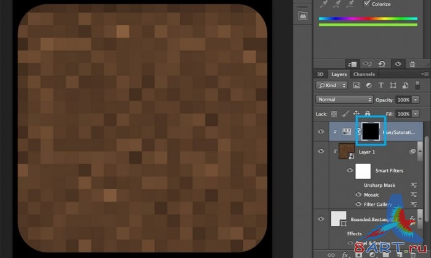The image size is (431, 258).
Task: Open the Opacity slider dropdown arrow
Action: coord(416,100)
